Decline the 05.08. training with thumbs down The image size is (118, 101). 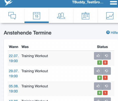pos(107,86)
